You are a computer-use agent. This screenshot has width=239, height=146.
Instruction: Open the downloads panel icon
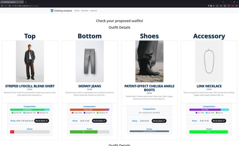tap(217, 6)
